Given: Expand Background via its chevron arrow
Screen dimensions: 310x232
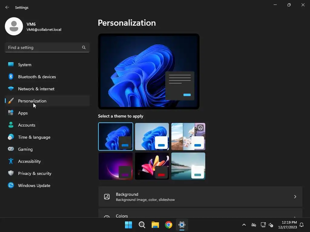Looking at the screenshot, I should tap(295, 197).
